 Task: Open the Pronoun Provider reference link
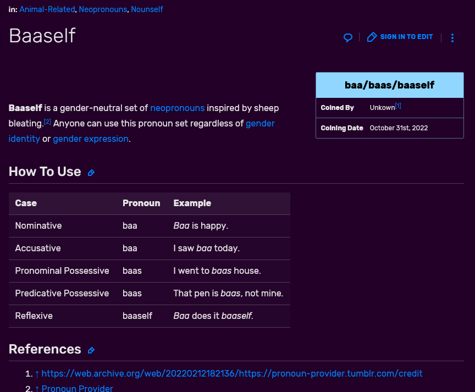78,388
